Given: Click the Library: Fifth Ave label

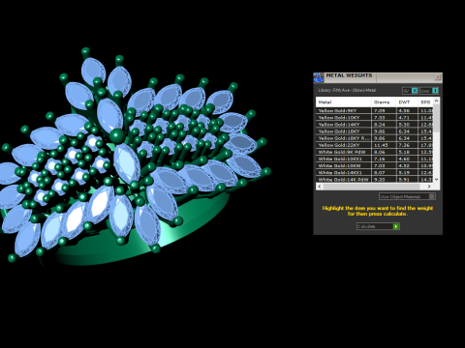Looking at the screenshot, I should tap(347, 91).
